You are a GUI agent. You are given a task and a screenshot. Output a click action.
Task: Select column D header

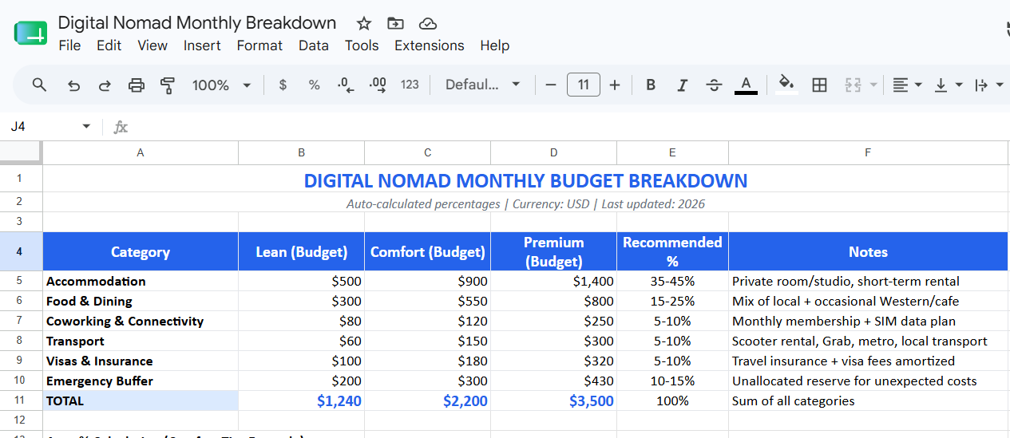554,152
